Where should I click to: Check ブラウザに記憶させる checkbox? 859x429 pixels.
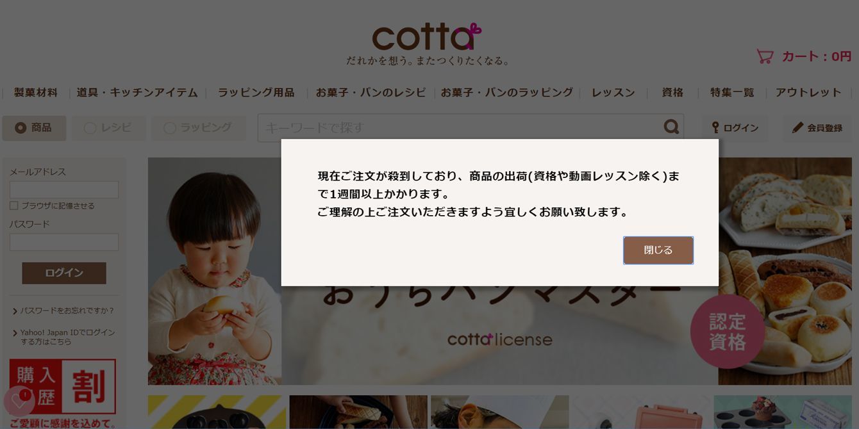tap(13, 206)
